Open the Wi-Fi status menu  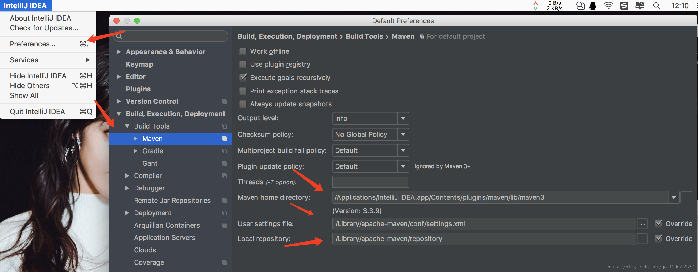coord(608,6)
